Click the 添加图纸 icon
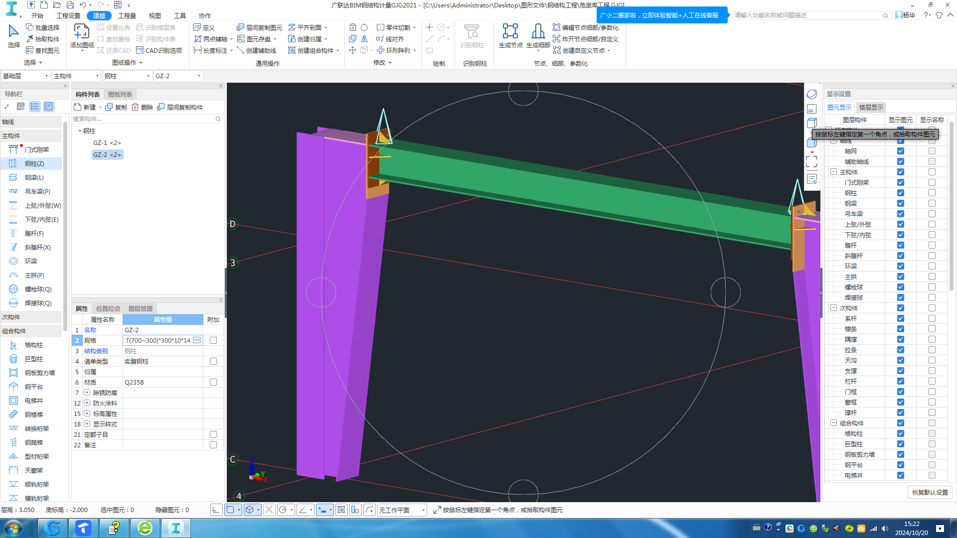This screenshot has height=538, width=957. [x=82, y=31]
